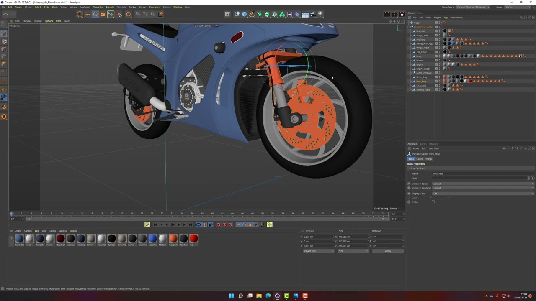Screen dimensions: 536x301
Task: Open the MoGraph menu
Action: click(85, 7)
